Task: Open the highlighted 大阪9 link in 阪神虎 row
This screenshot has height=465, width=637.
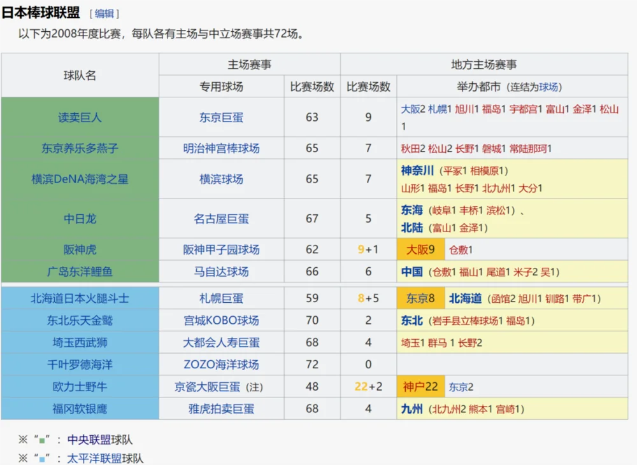Action: pyautogui.click(x=420, y=249)
